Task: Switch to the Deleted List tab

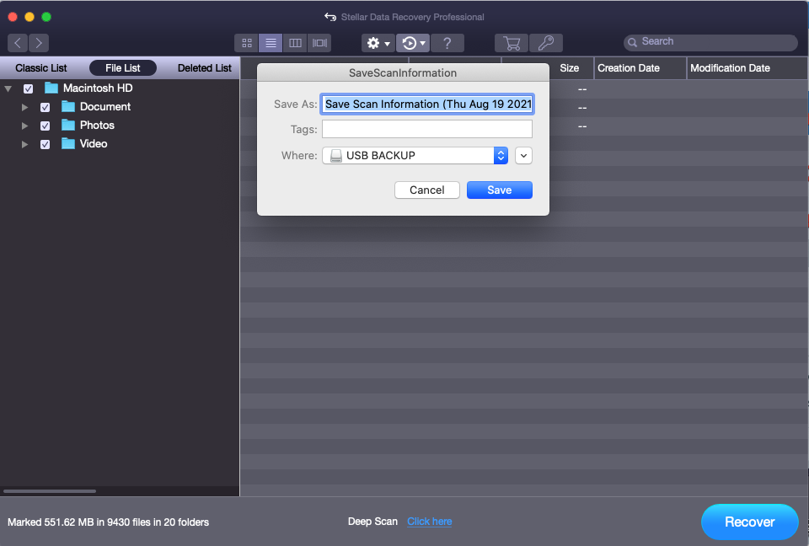Action: [204, 68]
